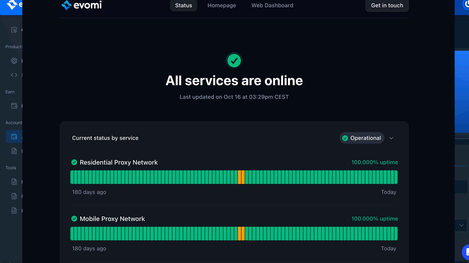Image resolution: width=469 pixels, height=263 pixels.
Task: Click green check beside Mobile Proxy Network
Action: click(74, 219)
